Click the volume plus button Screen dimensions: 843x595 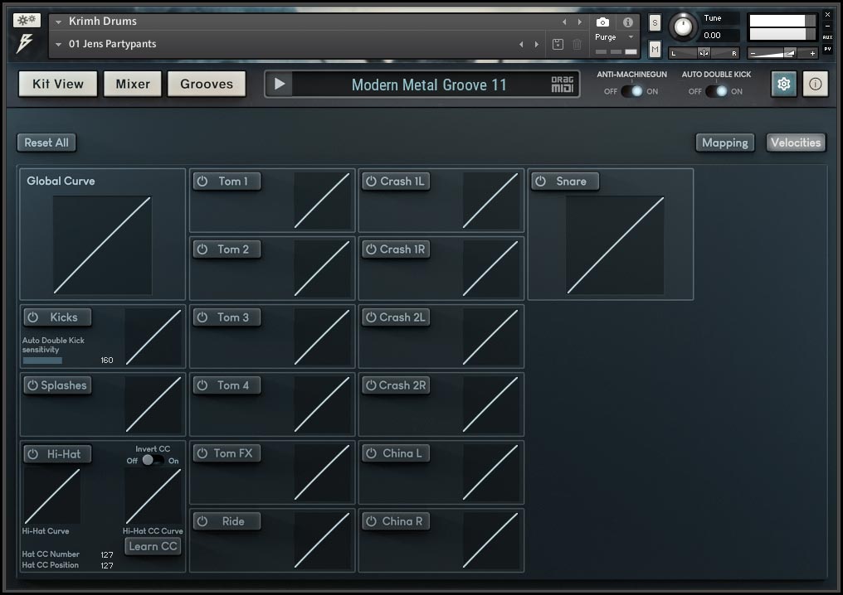(811, 53)
